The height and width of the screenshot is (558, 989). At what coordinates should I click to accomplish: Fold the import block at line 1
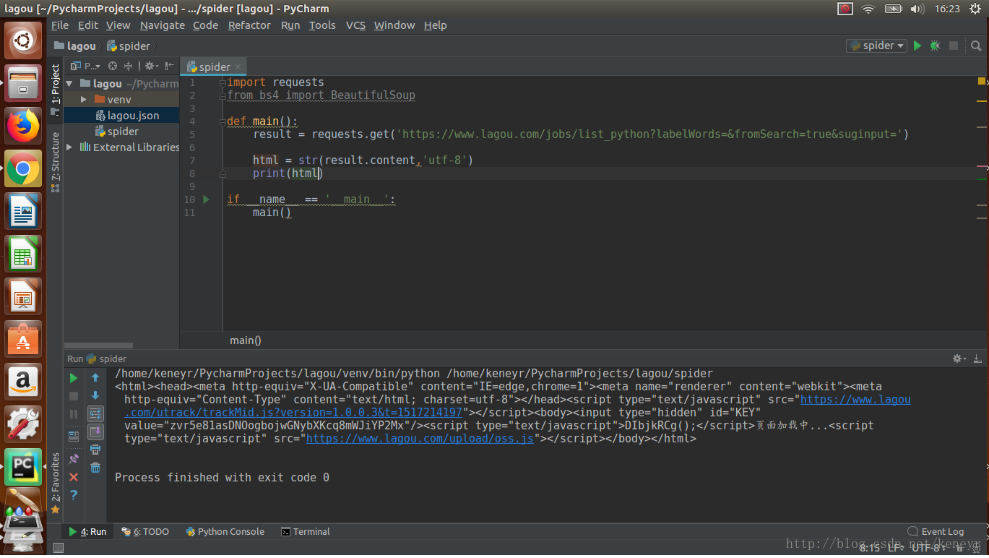(x=223, y=82)
